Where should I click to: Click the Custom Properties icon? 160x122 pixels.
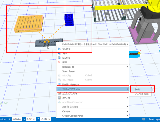pos(59,94)
